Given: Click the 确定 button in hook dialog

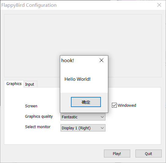Looking at the screenshot, I should pos(86,102).
